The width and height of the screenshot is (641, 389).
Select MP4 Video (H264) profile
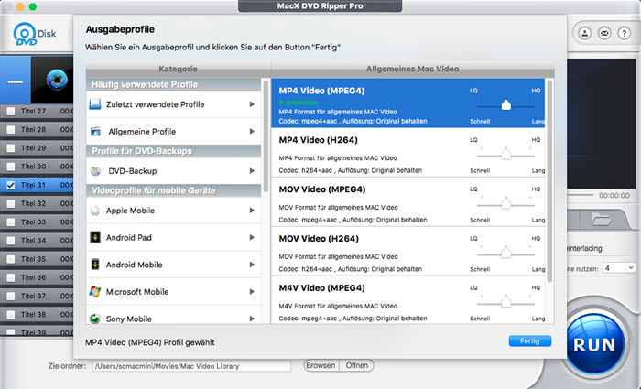(x=408, y=153)
